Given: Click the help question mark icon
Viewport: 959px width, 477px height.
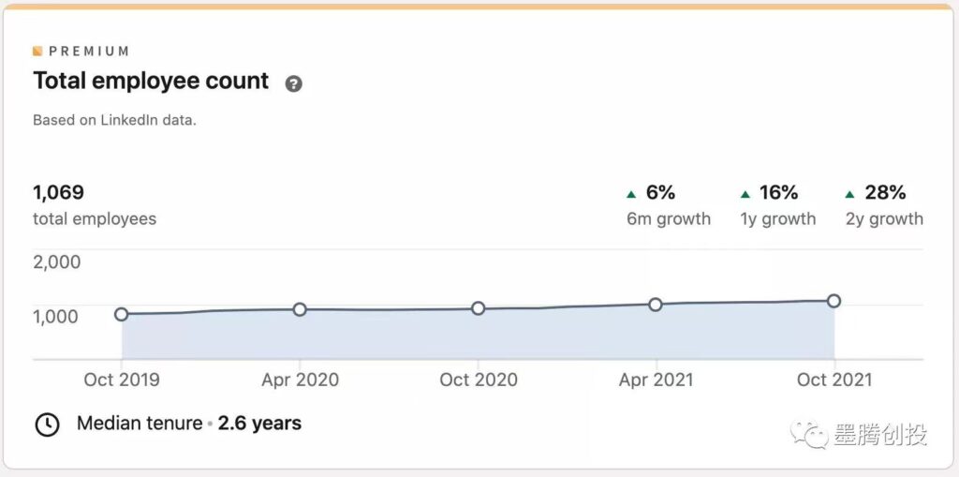Looking at the screenshot, I should [x=294, y=83].
